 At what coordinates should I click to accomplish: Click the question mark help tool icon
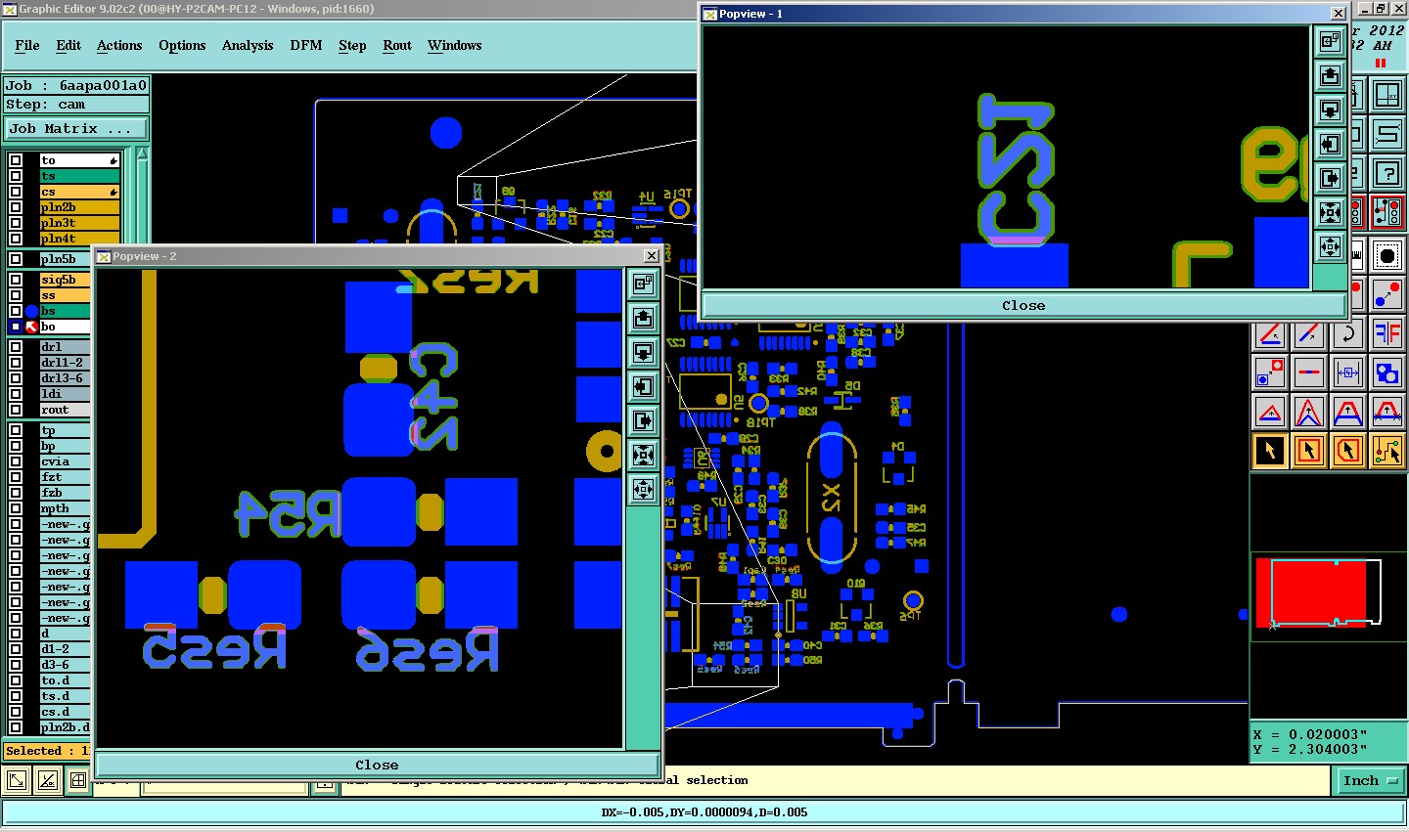click(1387, 173)
